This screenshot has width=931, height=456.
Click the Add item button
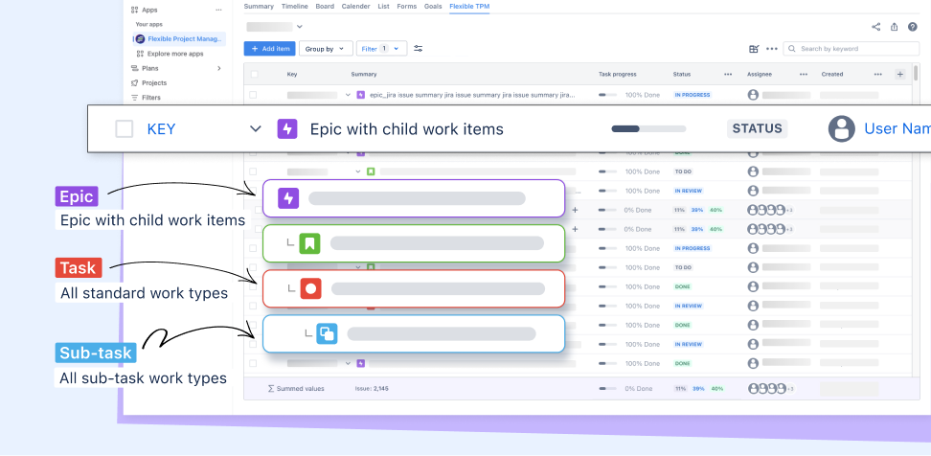[x=269, y=48]
